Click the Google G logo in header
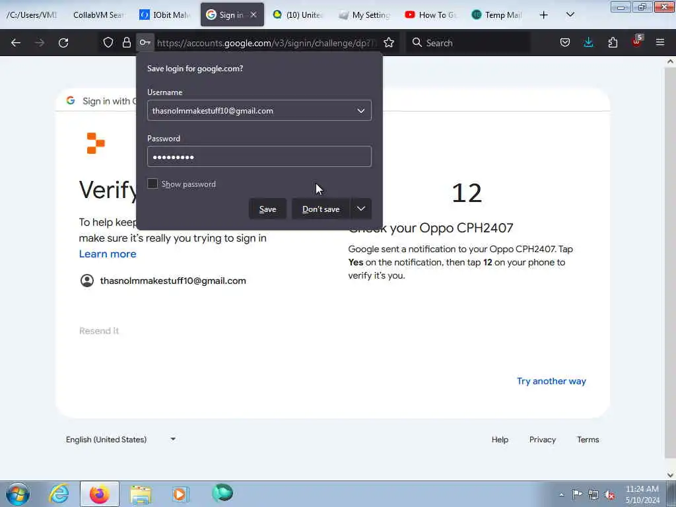This screenshot has height=507, width=676. click(x=71, y=100)
